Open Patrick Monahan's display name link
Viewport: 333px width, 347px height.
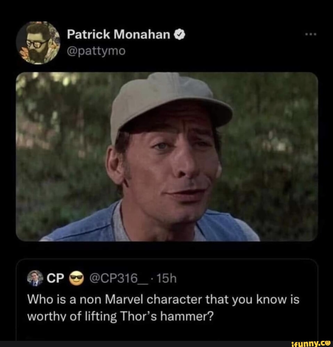click(x=119, y=35)
